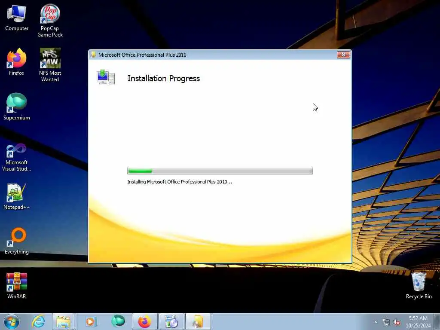This screenshot has height=330, width=440.
Task: Launch Internet Explorer from the taskbar
Action: click(38, 321)
